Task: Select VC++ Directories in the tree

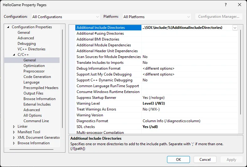Action: click(x=31, y=49)
